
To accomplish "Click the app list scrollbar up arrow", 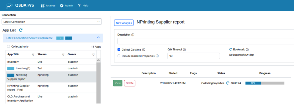I will click(x=98, y=60).
